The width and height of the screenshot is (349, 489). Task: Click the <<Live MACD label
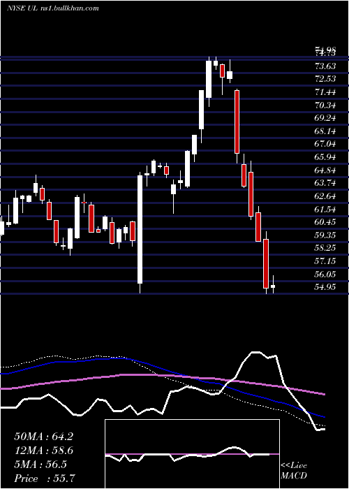[294, 471]
